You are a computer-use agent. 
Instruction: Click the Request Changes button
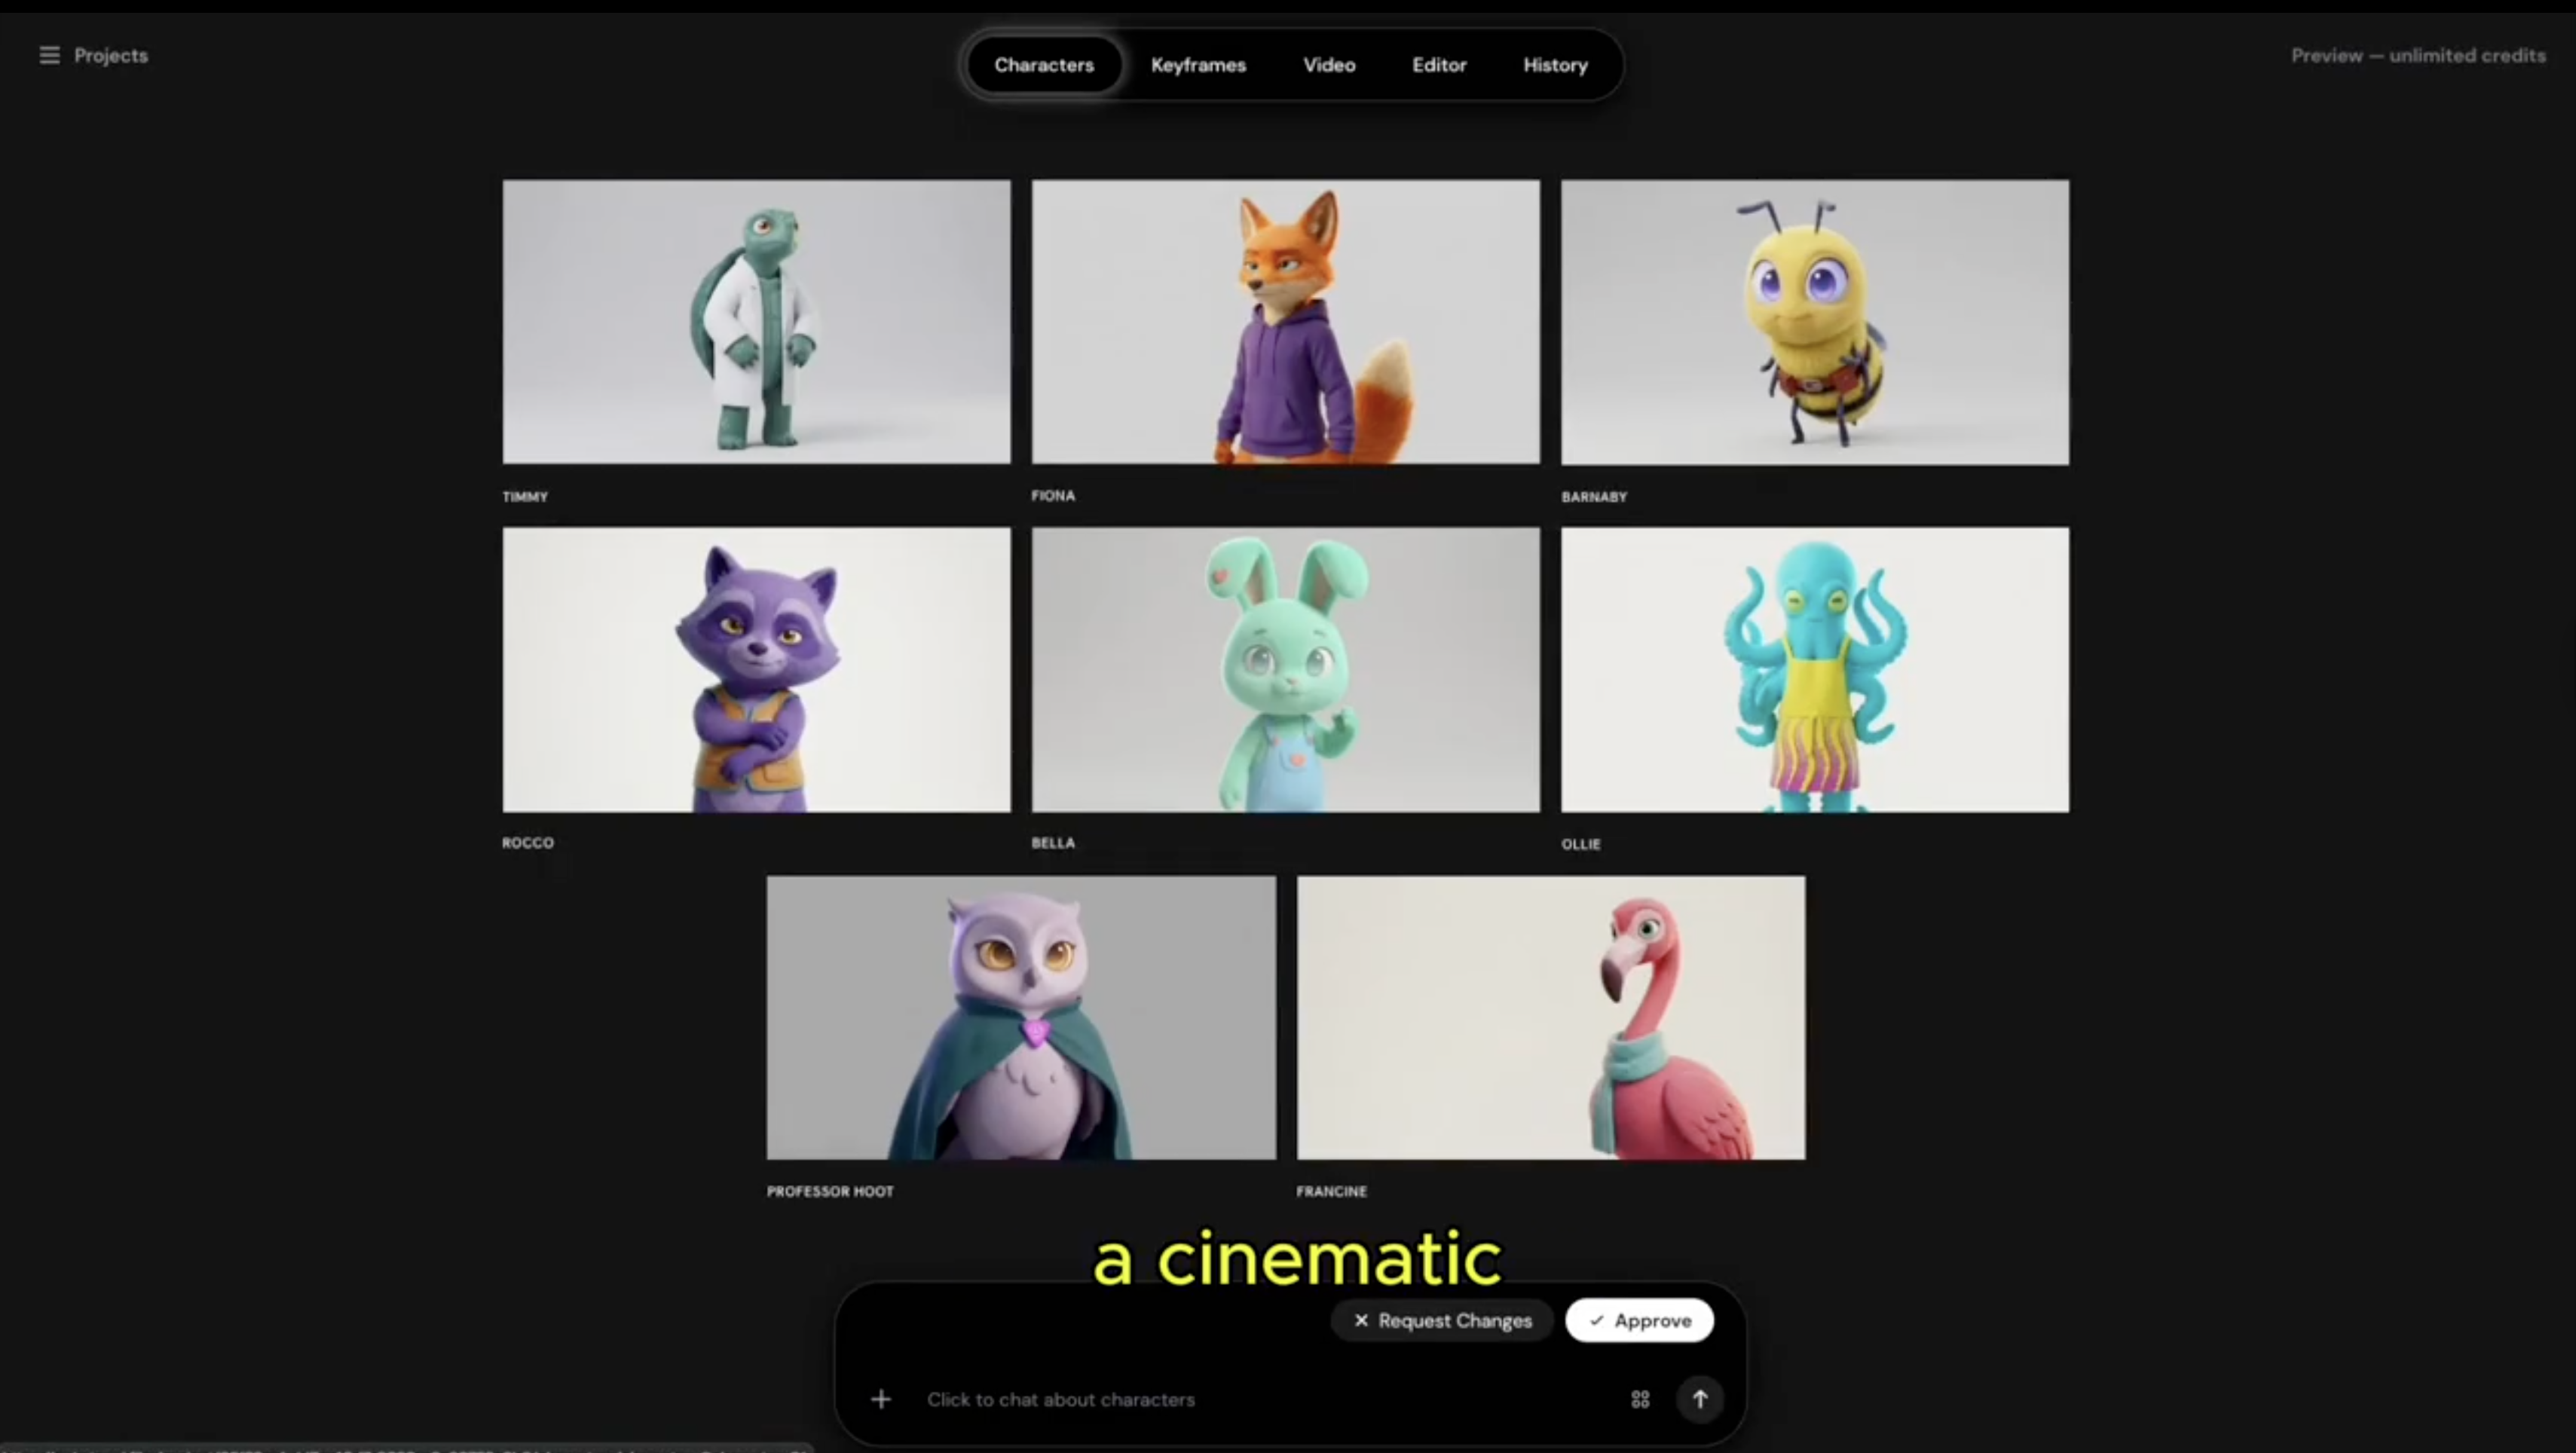pos(1443,1320)
